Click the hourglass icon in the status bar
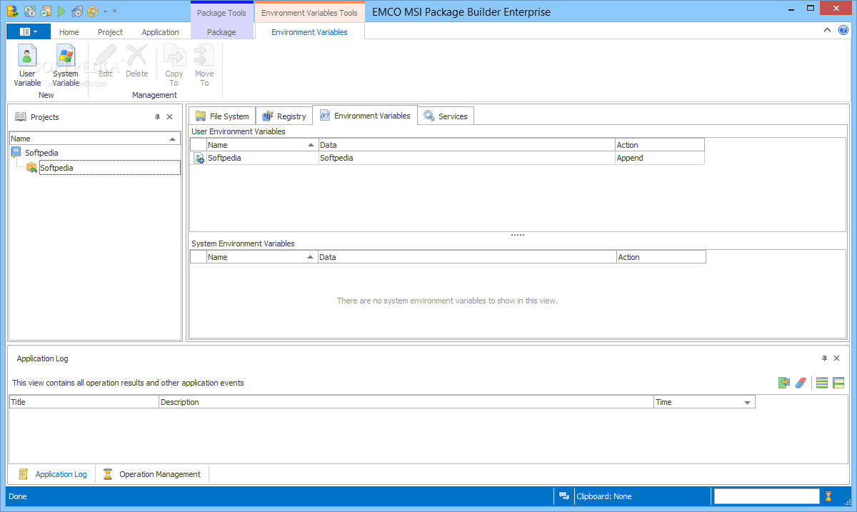The height and width of the screenshot is (512, 857). coord(828,496)
